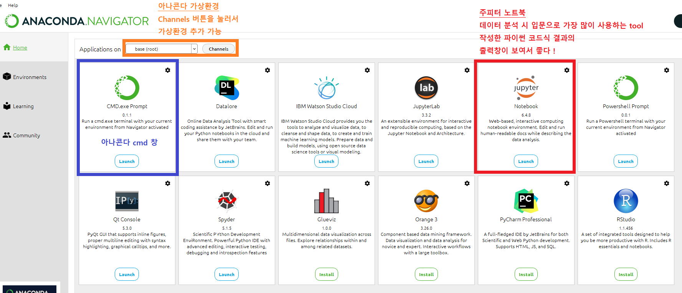Click the IBM Watson Studio Cloud logo
The height and width of the screenshot is (293, 682).
pos(327,88)
